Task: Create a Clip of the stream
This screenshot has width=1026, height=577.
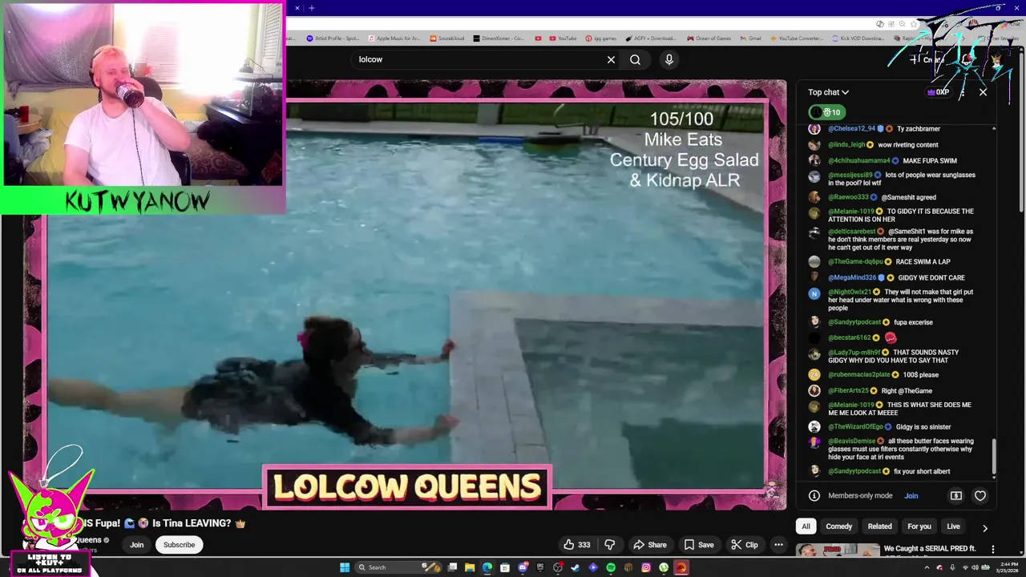Action: click(x=744, y=545)
